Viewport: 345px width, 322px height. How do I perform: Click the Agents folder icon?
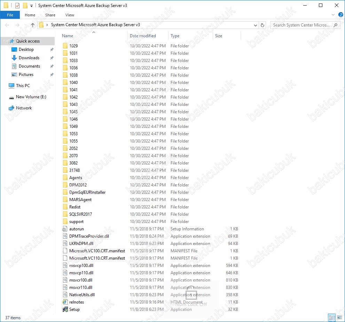(x=65, y=177)
